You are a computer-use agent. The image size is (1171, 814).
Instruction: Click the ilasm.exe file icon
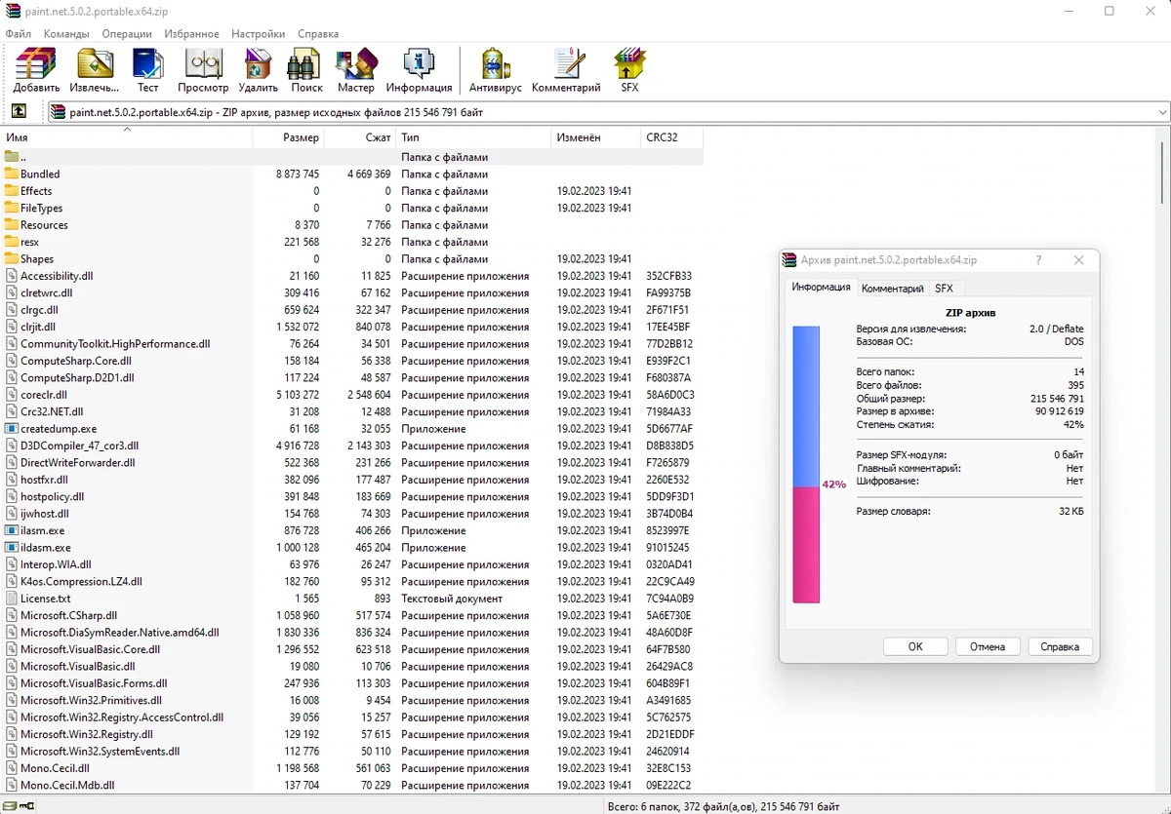[12, 530]
